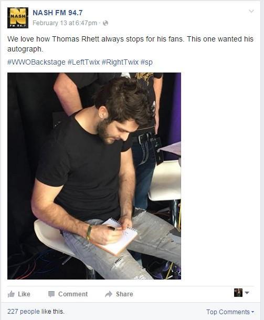Open the February 13 timestamp link
The image size is (264, 320).
click(65, 23)
